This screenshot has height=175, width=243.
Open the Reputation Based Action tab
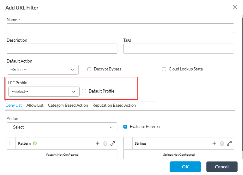tap(114, 106)
